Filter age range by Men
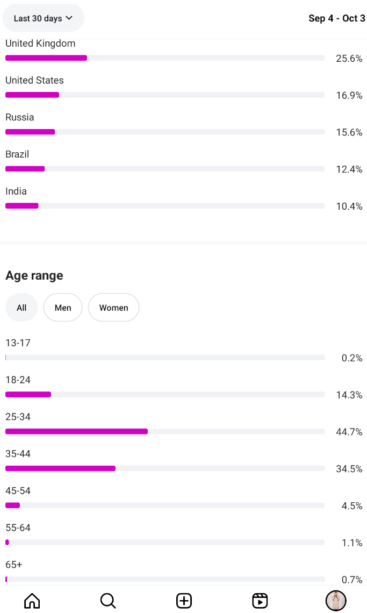This screenshot has width=367, height=613. click(x=63, y=308)
